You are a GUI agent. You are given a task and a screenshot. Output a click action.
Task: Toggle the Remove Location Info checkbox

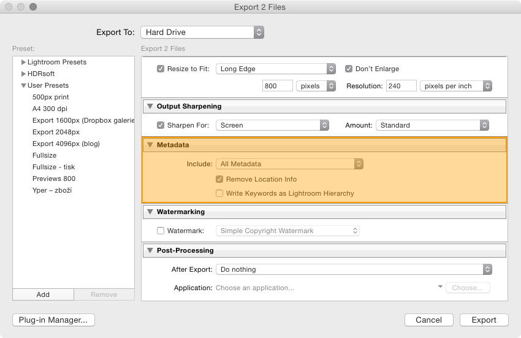219,179
